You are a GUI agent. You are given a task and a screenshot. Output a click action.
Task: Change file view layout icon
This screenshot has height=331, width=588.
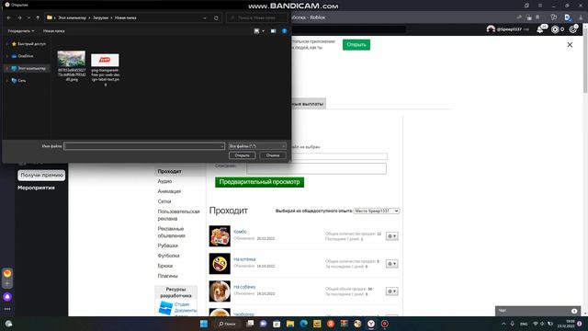[x=257, y=30]
